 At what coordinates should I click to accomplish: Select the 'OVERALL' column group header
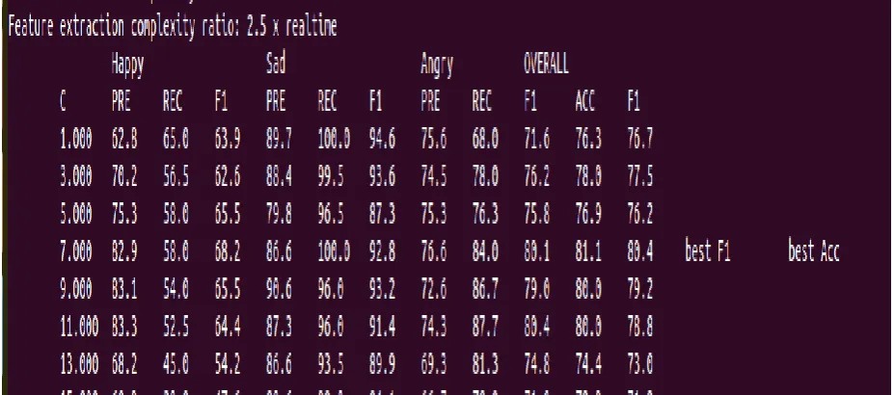(x=546, y=64)
